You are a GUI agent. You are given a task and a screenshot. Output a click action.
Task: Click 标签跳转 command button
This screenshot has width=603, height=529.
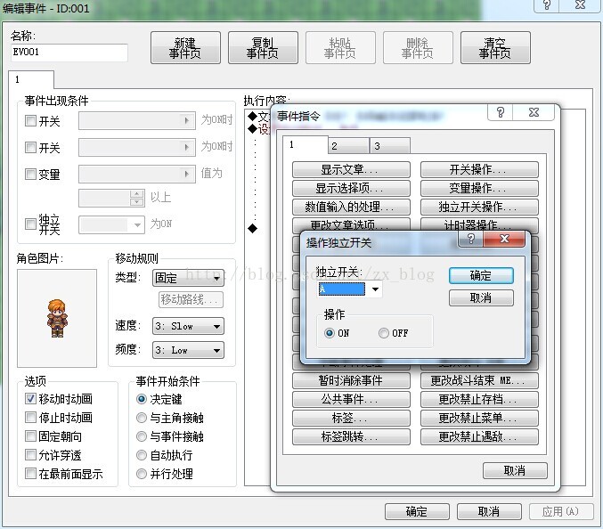[351, 436]
